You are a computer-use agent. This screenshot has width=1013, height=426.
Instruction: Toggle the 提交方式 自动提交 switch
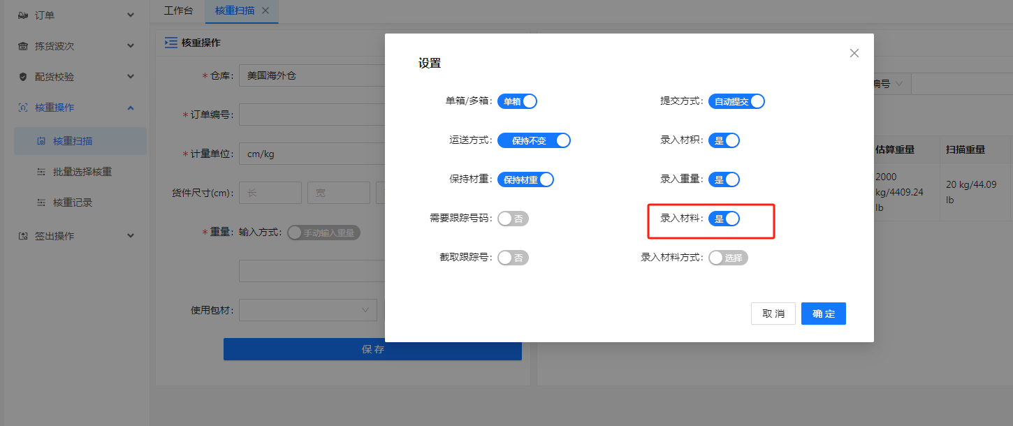point(736,101)
